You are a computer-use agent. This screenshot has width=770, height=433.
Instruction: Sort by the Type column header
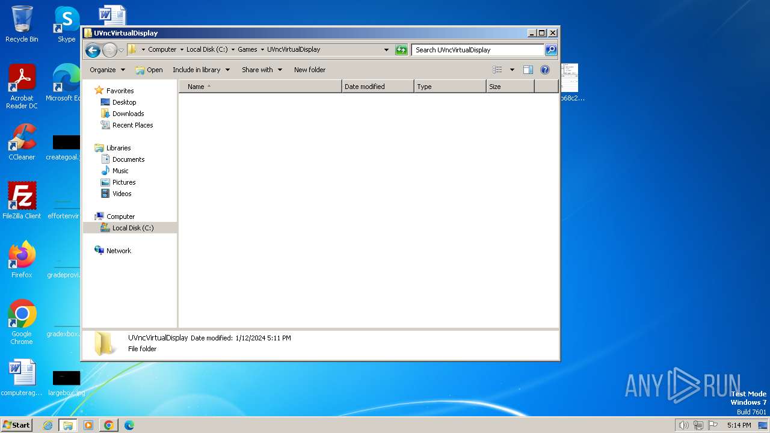pos(450,87)
